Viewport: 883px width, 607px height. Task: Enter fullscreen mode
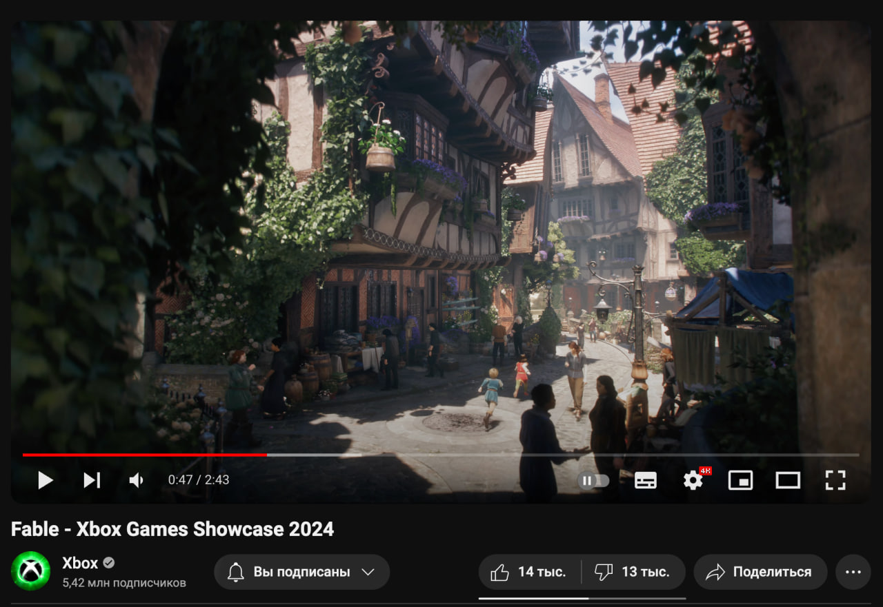click(x=835, y=480)
